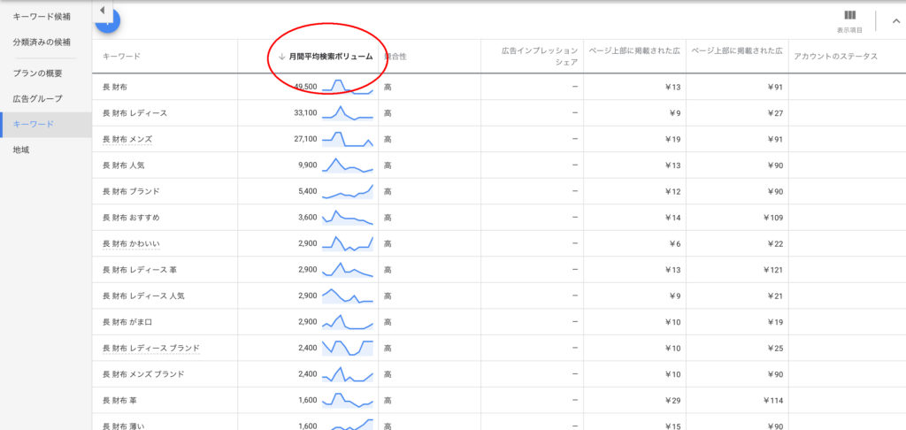906x430 pixels.
Task: Select 地域 in the sidebar
Action: coord(21,150)
